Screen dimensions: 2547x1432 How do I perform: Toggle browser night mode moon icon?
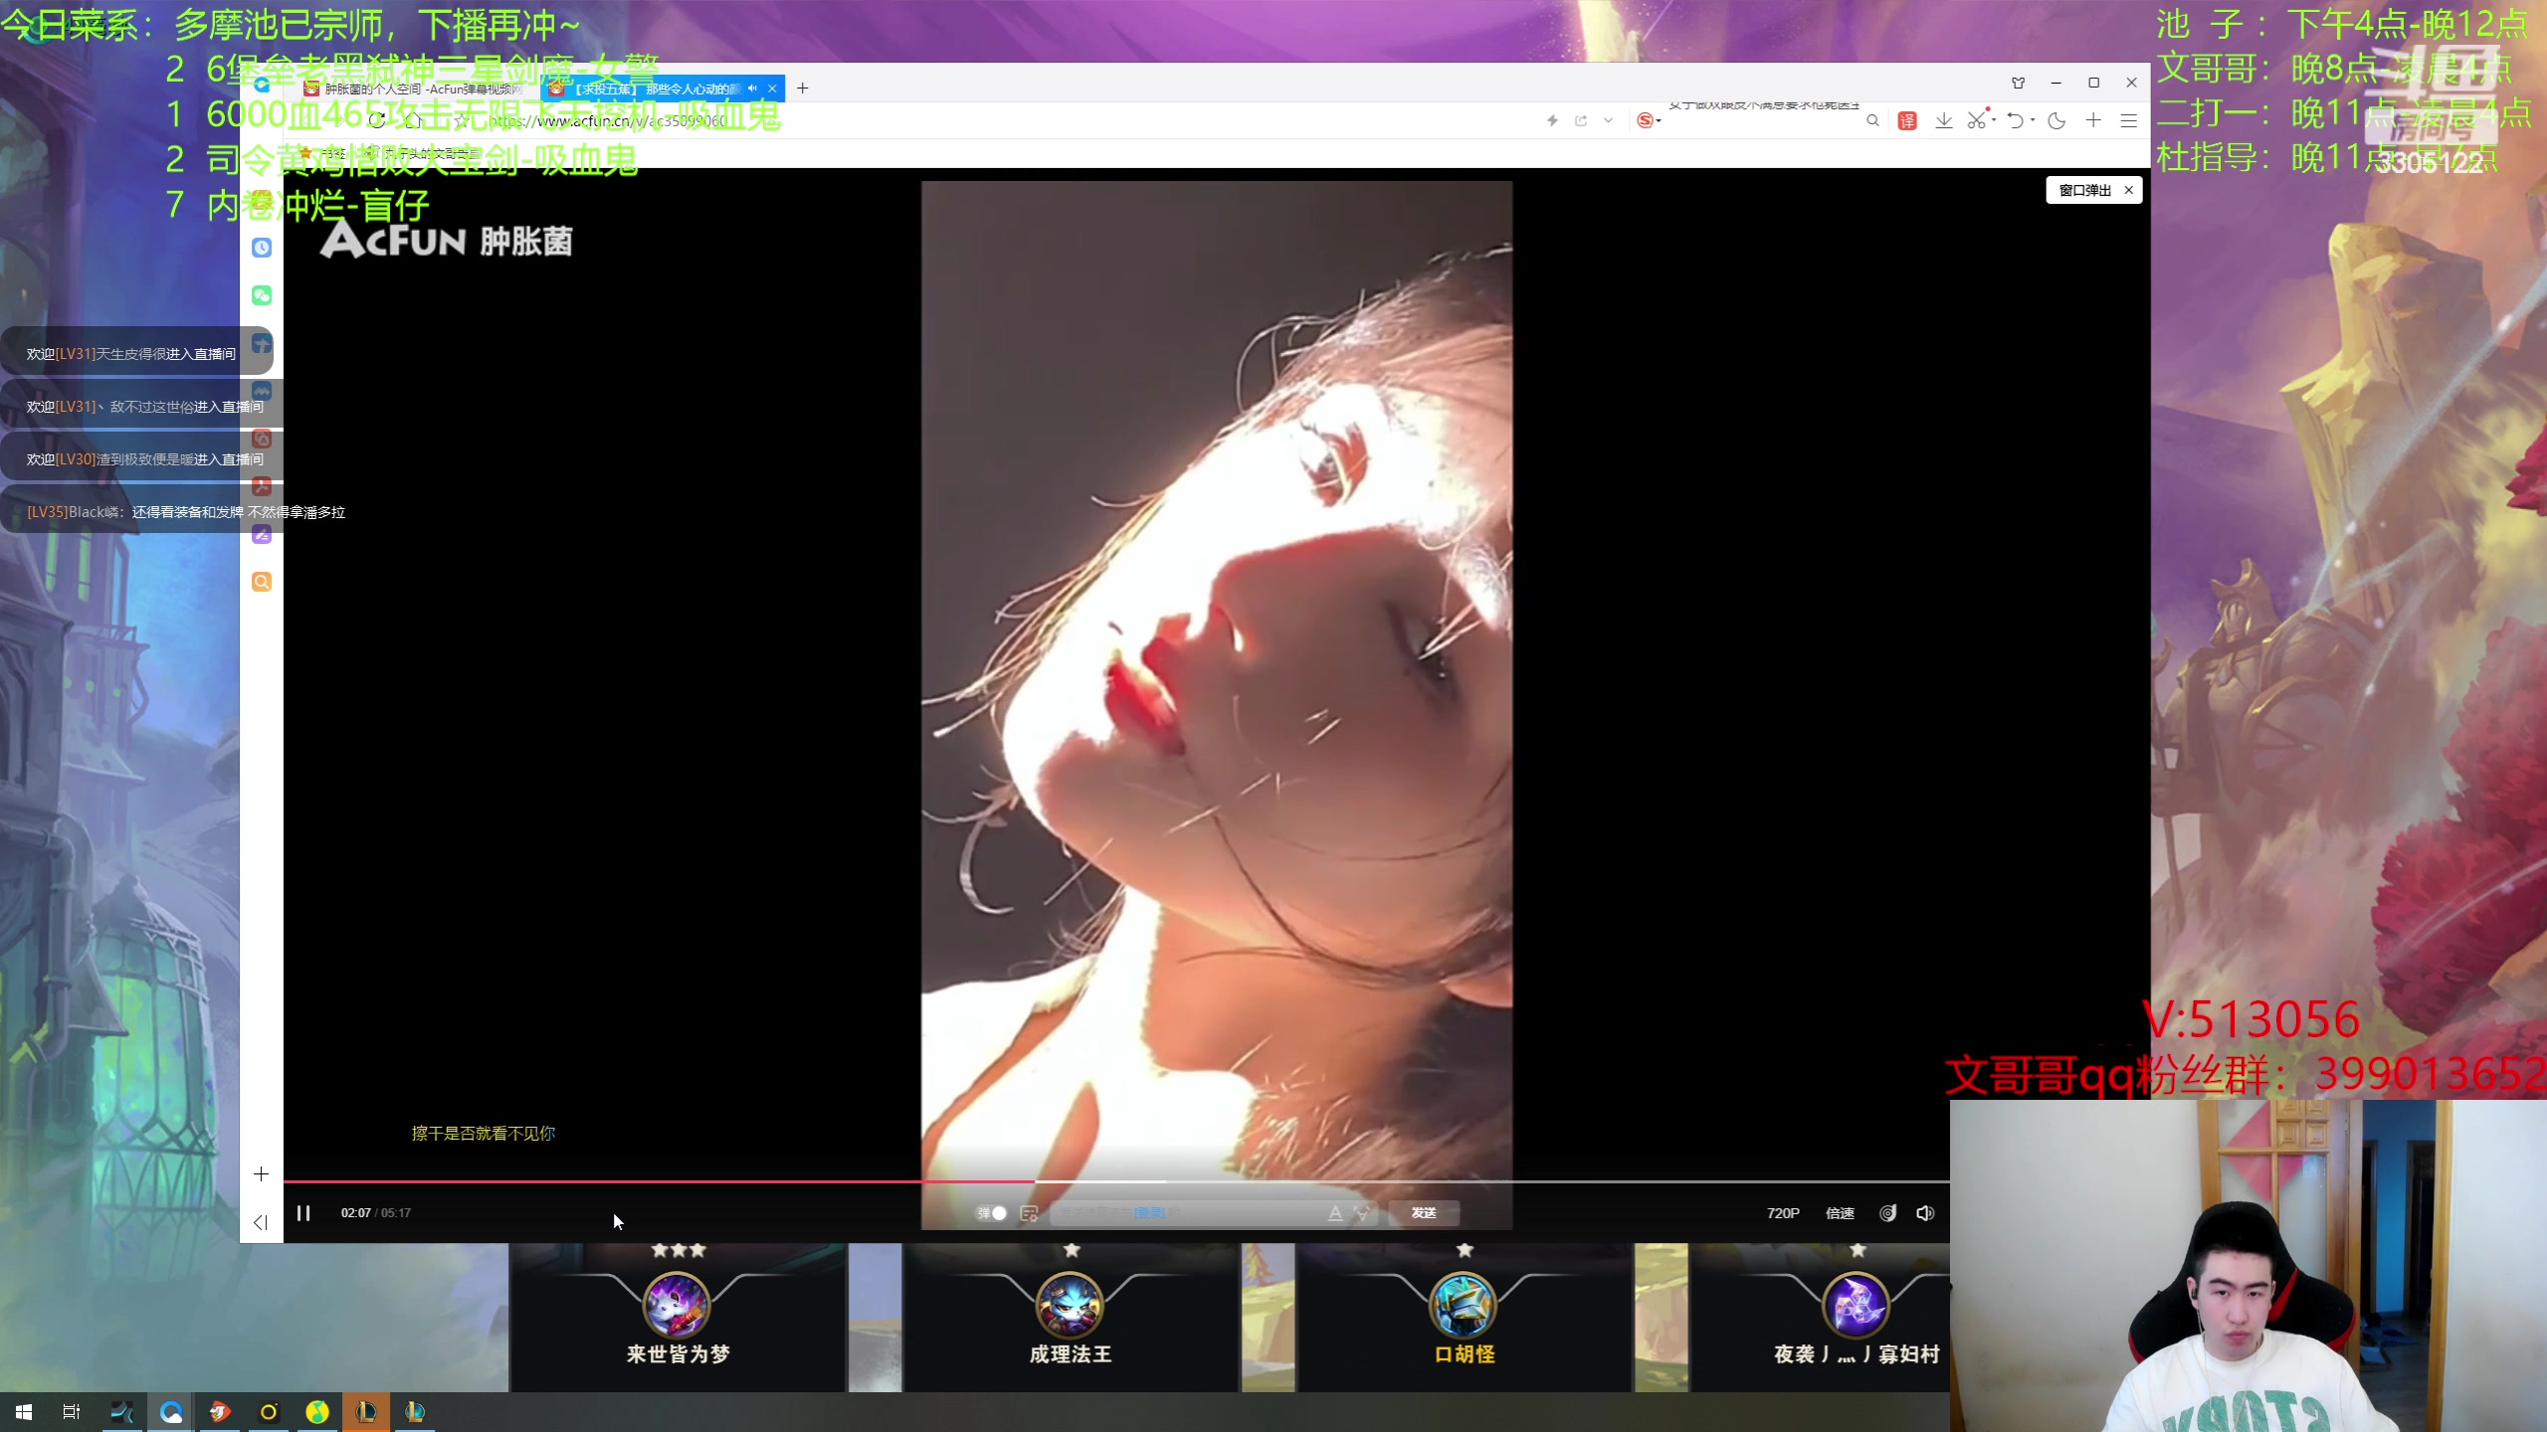click(x=2057, y=120)
